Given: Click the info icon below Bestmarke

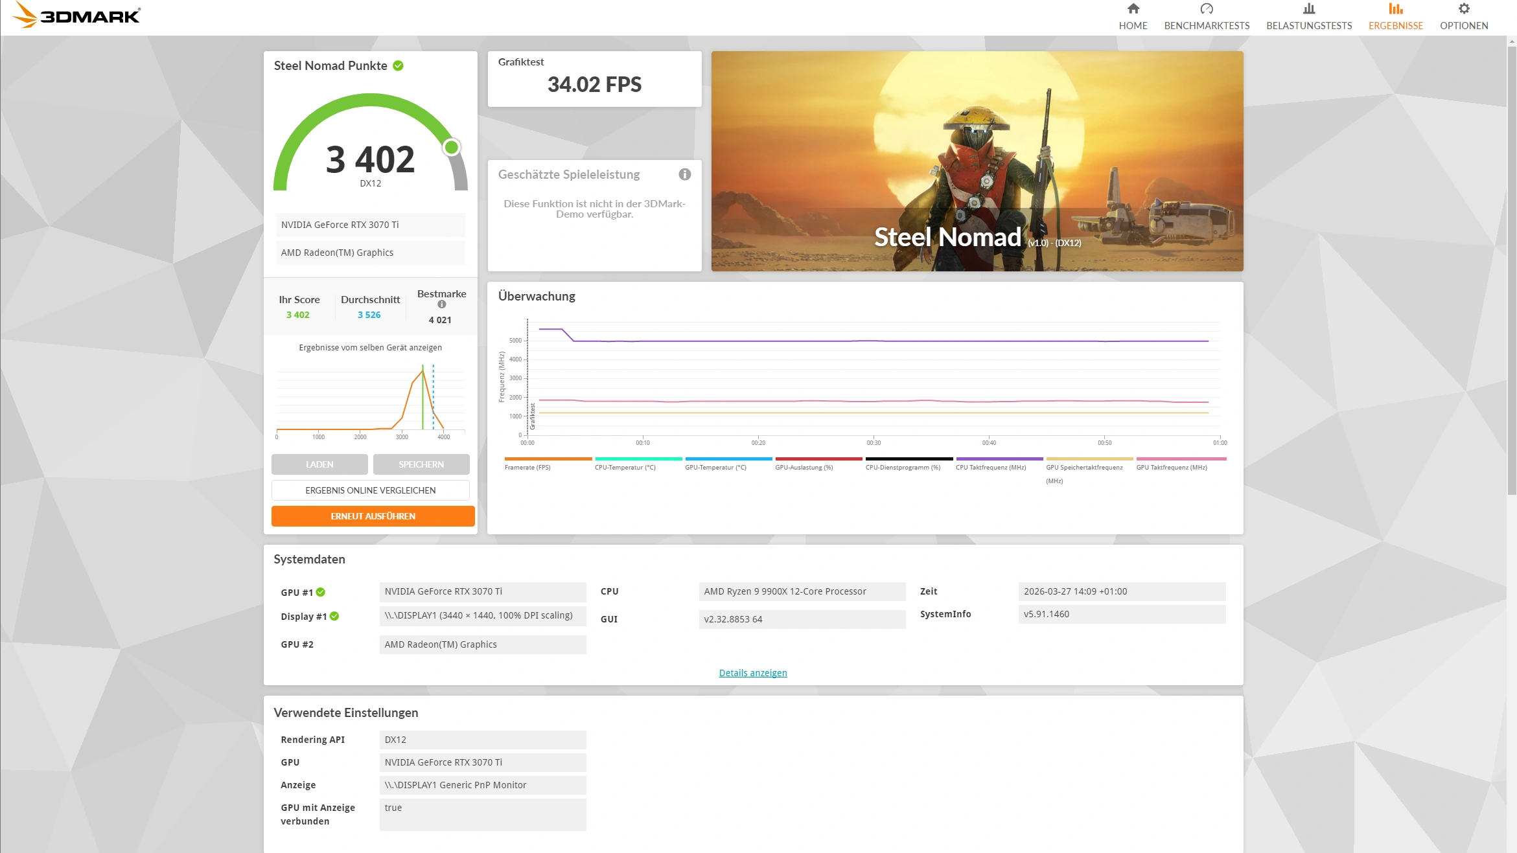Looking at the screenshot, I should [x=441, y=304].
